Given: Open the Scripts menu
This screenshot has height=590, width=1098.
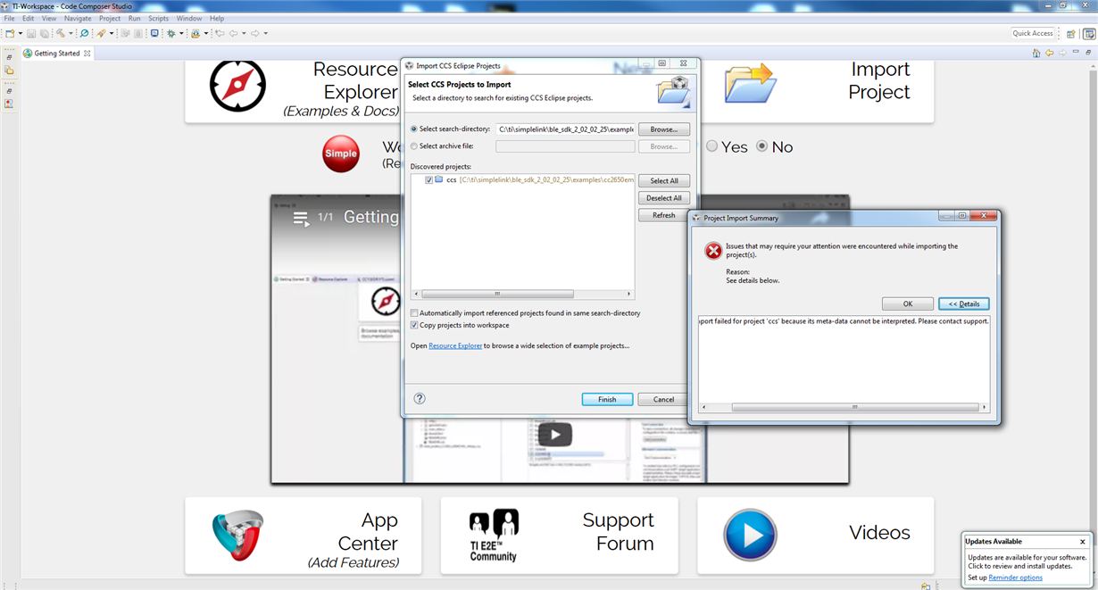Looking at the screenshot, I should coord(159,18).
